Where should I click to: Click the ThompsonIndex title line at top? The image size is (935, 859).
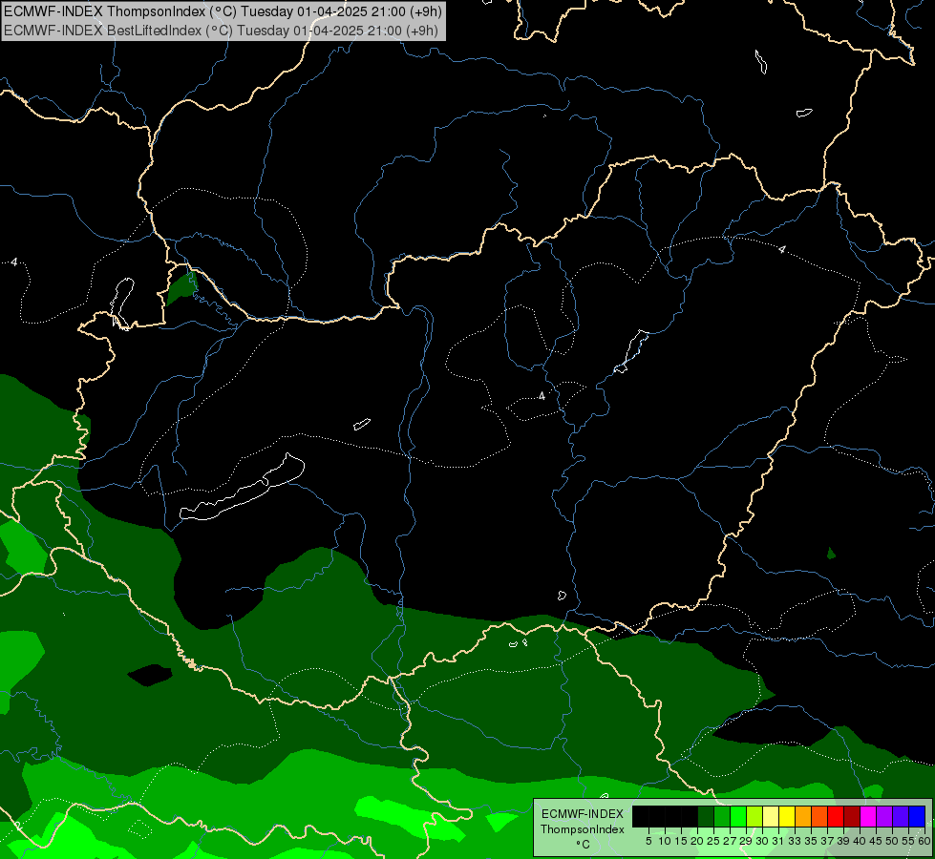[x=223, y=11]
